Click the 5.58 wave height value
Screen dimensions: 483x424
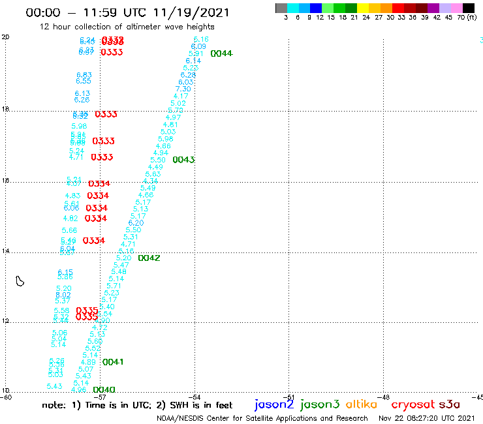61,310
